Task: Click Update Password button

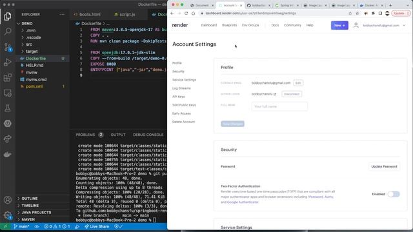Action: (x=384, y=166)
